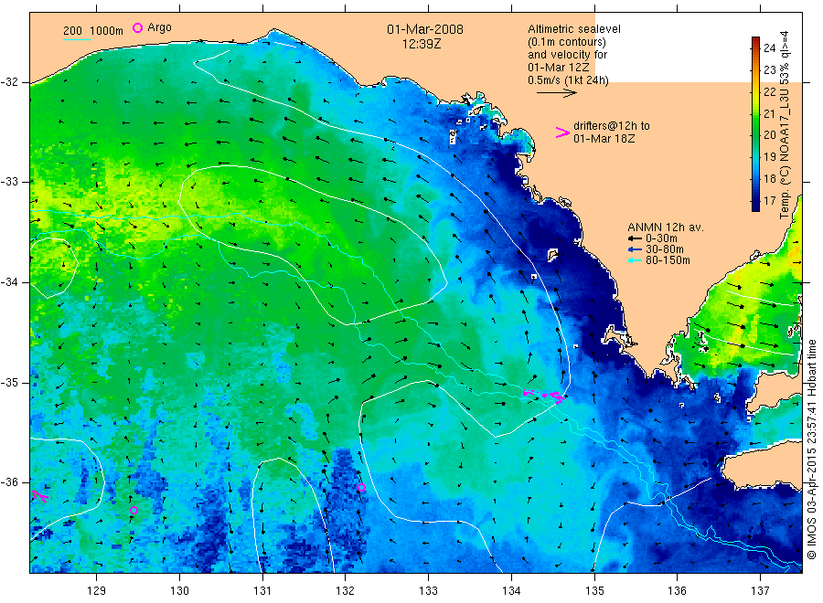Click the latitude label -32
Screen dimensions: 823x603
[9, 82]
